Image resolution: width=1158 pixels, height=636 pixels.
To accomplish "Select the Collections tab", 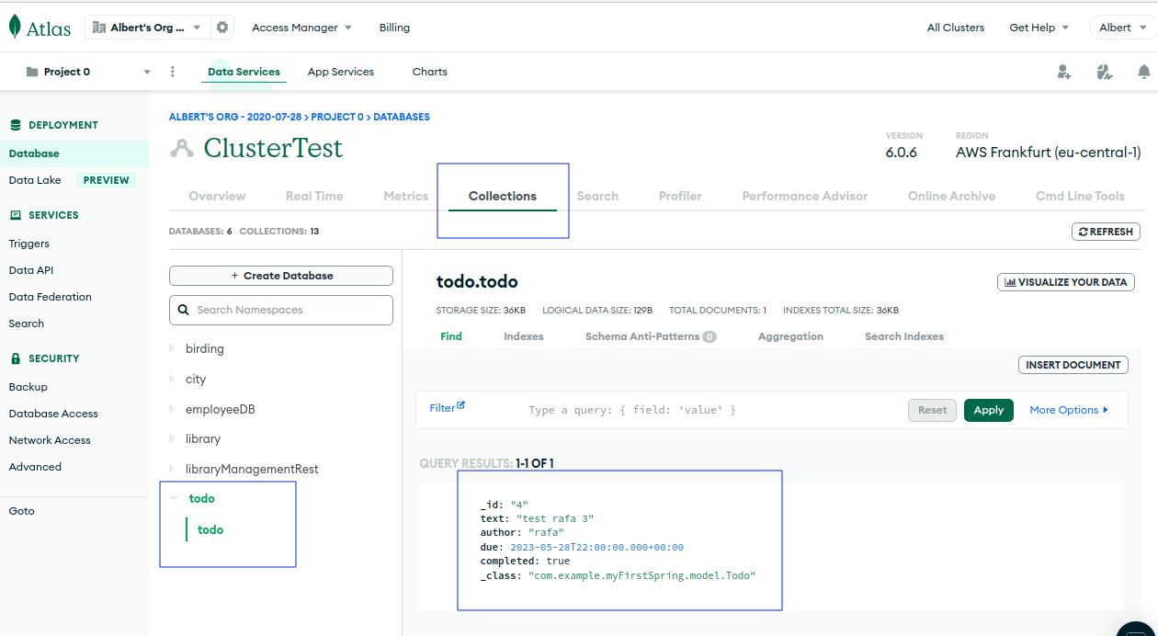I will pyautogui.click(x=503, y=196).
